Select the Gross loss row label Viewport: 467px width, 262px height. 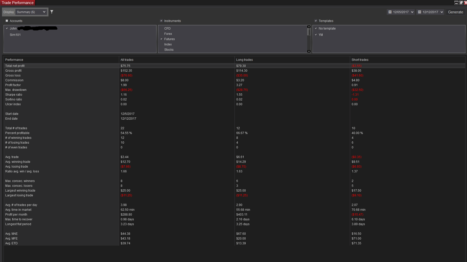(13, 75)
